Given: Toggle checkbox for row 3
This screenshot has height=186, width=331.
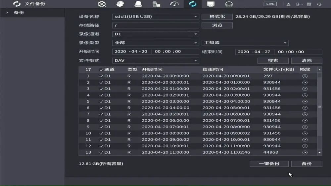Looking at the screenshot, I should click(x=101, y=89).
